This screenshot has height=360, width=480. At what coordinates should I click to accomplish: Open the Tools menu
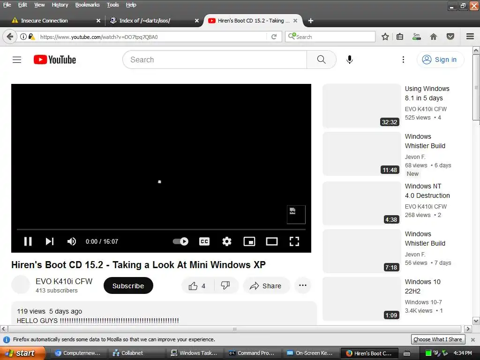pos(112,5)
